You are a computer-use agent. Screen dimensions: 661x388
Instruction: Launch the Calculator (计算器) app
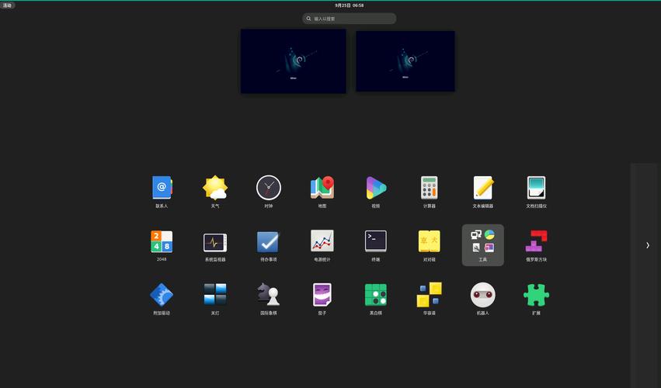pyautogui.click(x=429, y=191)
